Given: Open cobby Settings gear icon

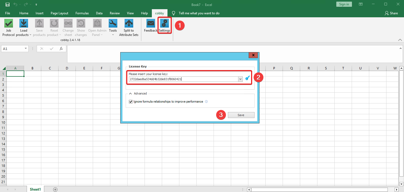Looking at the screenshot, I should coord(165,23).
